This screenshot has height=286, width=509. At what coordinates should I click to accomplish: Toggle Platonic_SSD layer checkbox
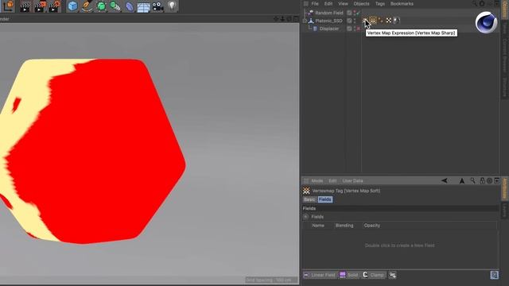pos(349,21)
